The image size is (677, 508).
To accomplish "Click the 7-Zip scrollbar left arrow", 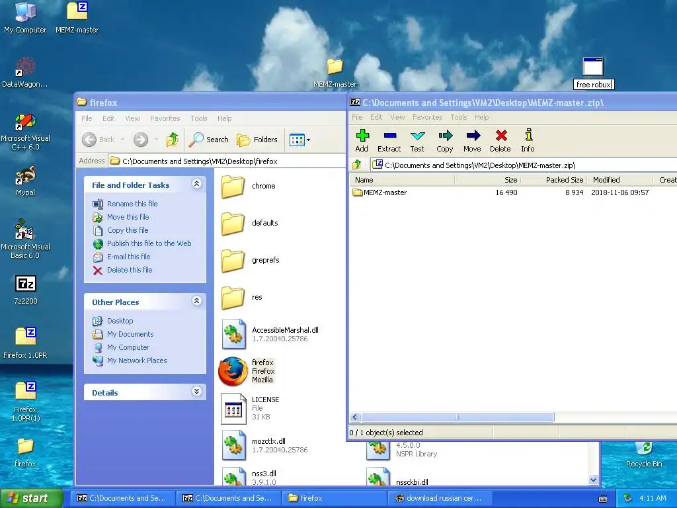I will [x=355, y=417].
